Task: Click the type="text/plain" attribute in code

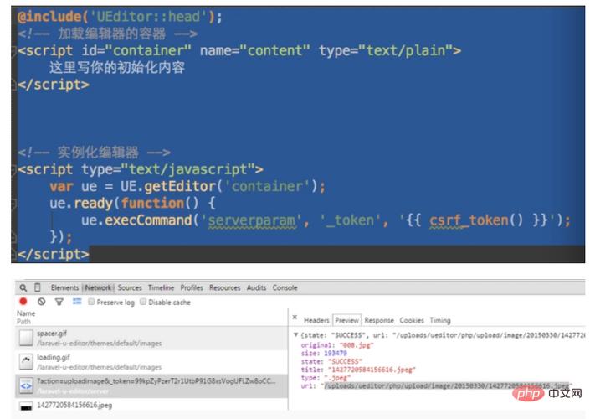Action: pos(386,50)
